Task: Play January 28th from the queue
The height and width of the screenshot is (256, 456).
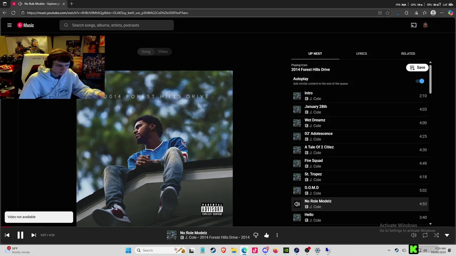Action: pyautogui.click(x=360, y=110)
